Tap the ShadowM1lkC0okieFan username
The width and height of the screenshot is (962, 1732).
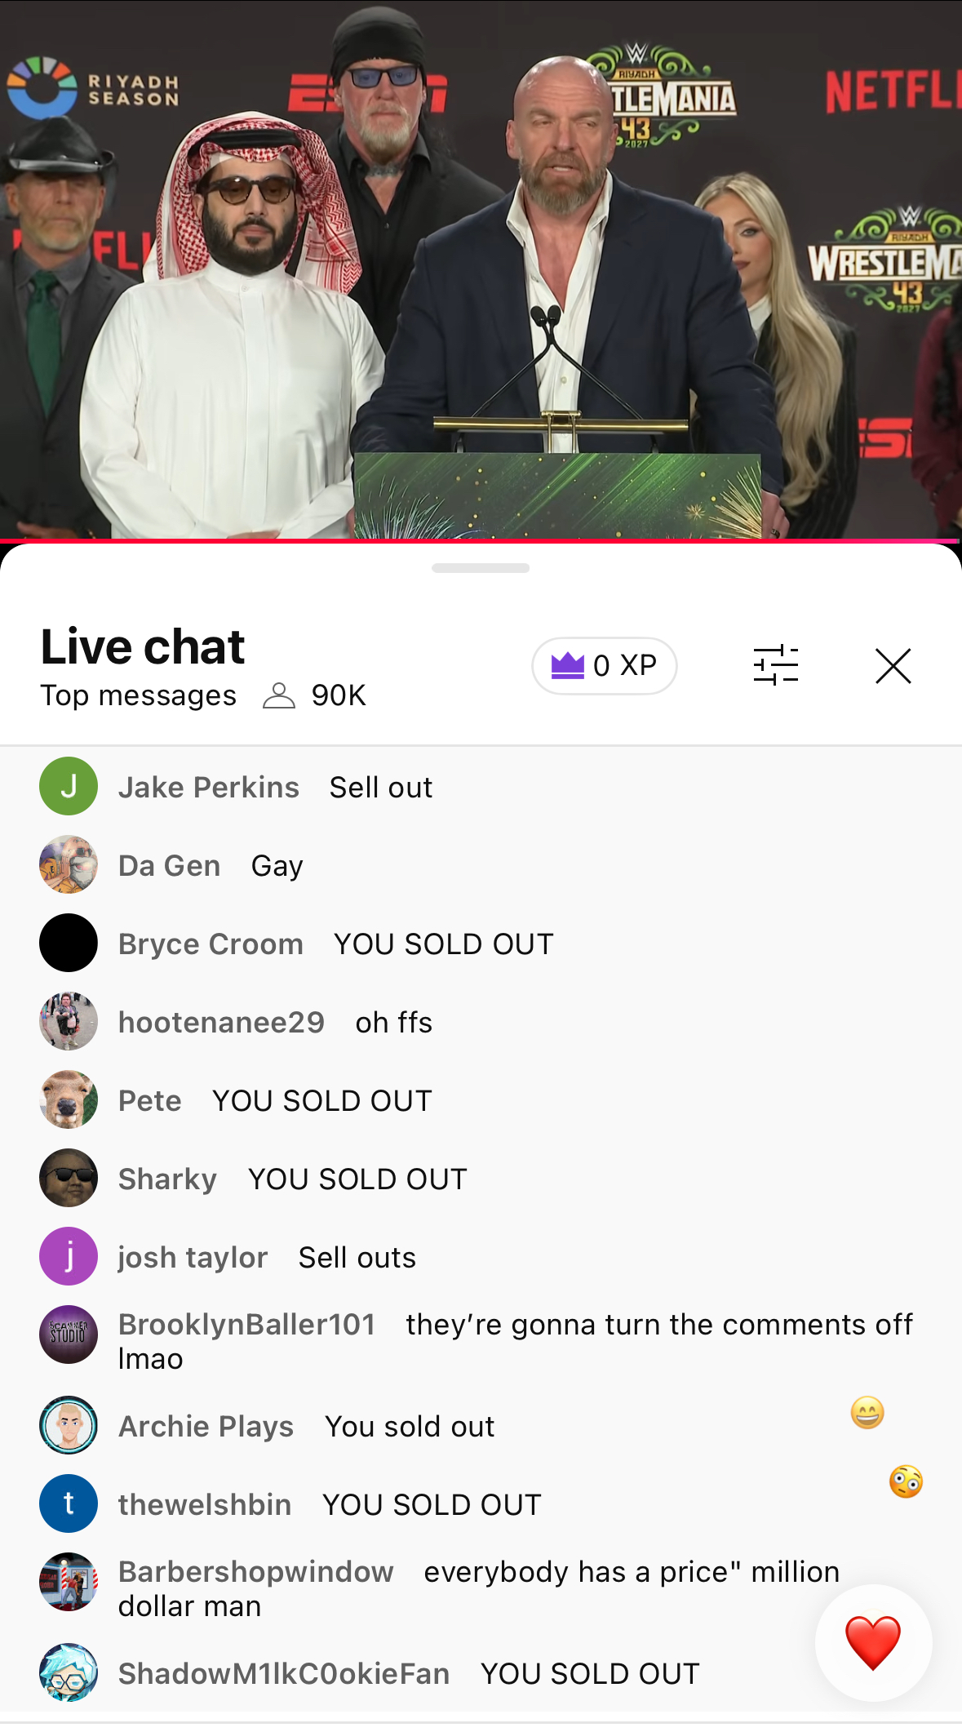pyautogui.click(x=284, y=1673)
